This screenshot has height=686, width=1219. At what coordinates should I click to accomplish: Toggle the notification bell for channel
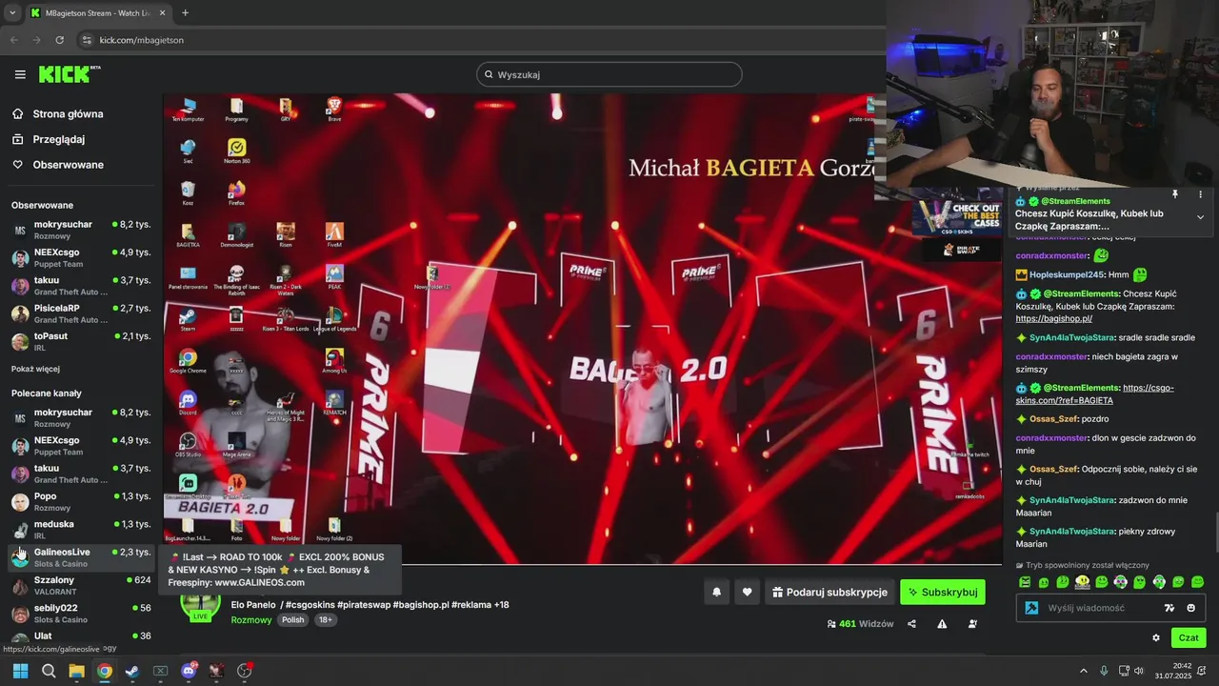coord(716,592)
